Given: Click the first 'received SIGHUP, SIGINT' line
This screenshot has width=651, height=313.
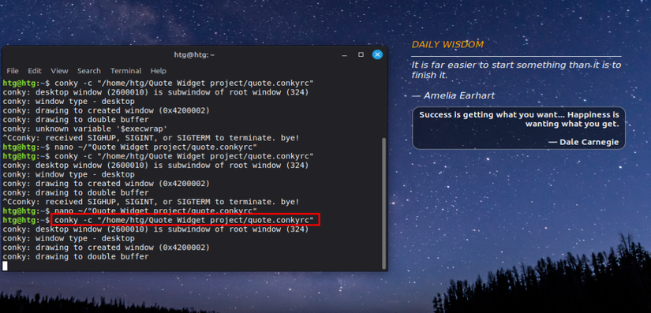Looking at the screenshot, I should tap(152, 138).
